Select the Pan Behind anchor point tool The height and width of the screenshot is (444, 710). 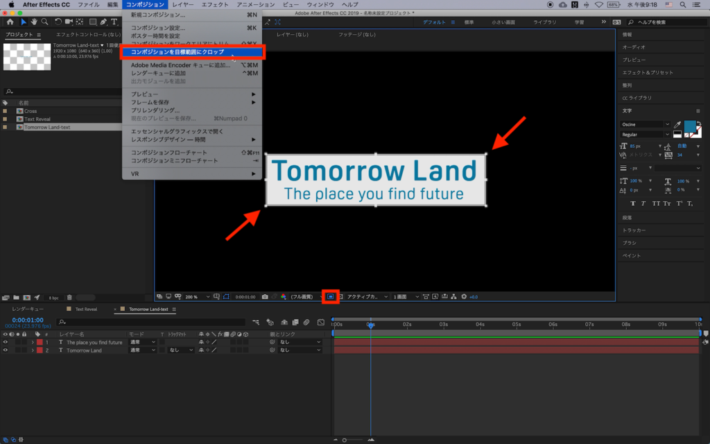coord(80,22)
